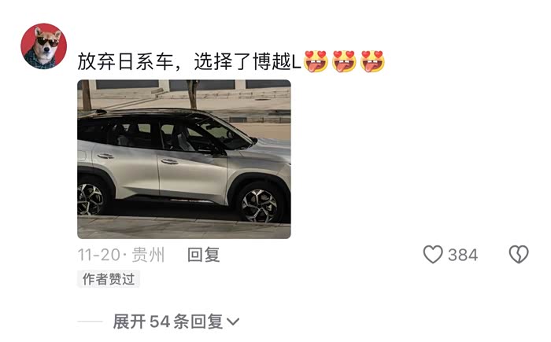Screen dimensions: 551x342
Task: Click the 384 like count
Action: coord(463,255)
